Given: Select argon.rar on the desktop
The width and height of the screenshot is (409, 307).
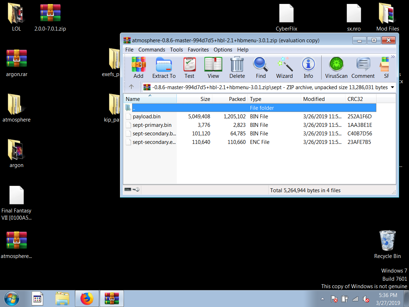Looking at the screenshot, I should click(16, 63).
